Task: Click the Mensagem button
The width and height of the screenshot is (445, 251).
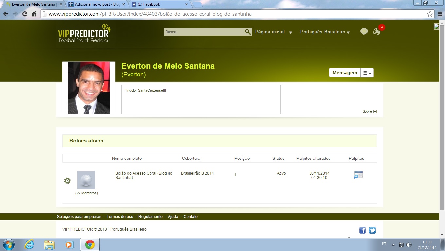Action: coord(345,73)
